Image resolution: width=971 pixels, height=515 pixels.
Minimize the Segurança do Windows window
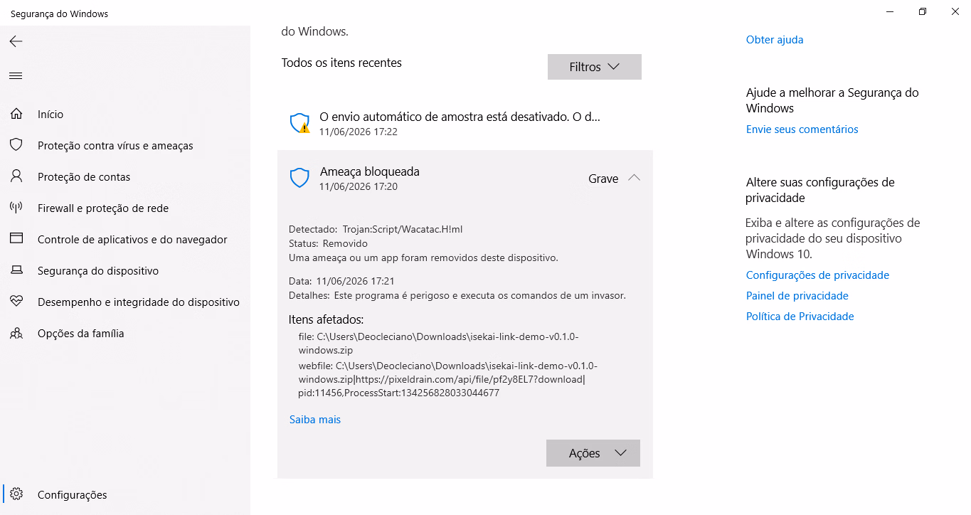(890, 11)
